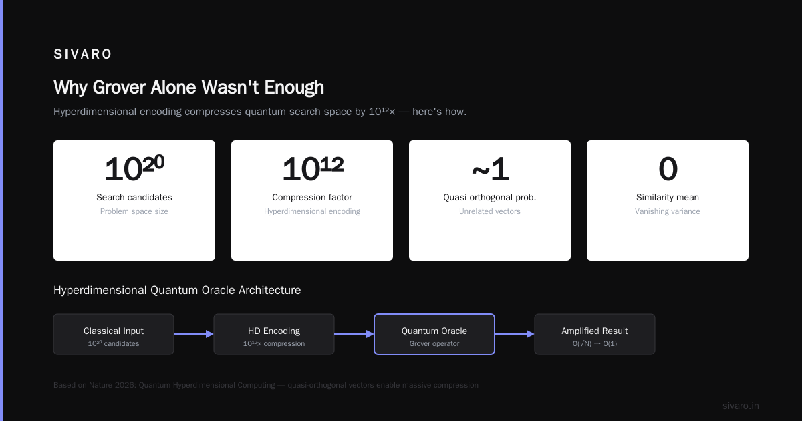This screenshot has height=421, width=802.
Task: Click the Why Grover Alone Wasn't Enough heading
Action: point(188,88)
